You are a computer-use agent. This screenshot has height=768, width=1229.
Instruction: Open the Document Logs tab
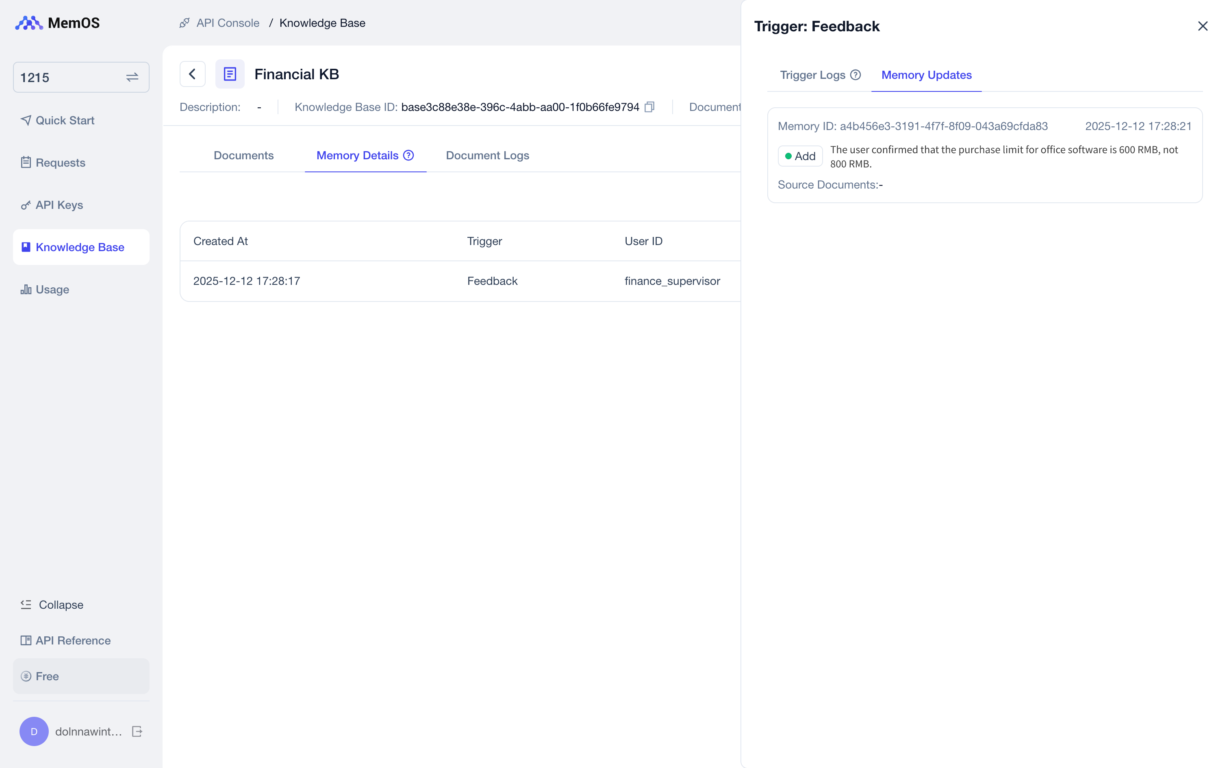click(487, 155)
